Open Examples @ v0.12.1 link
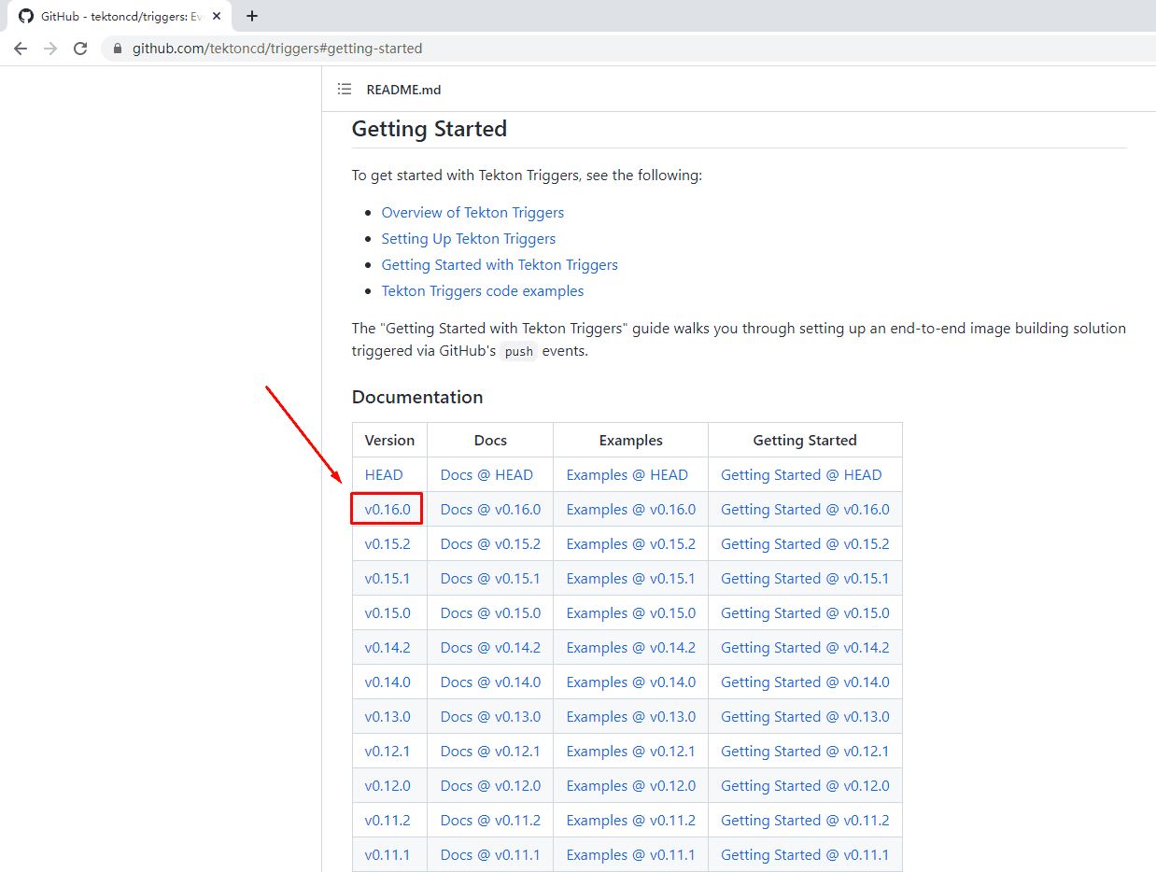 point(631,752)
